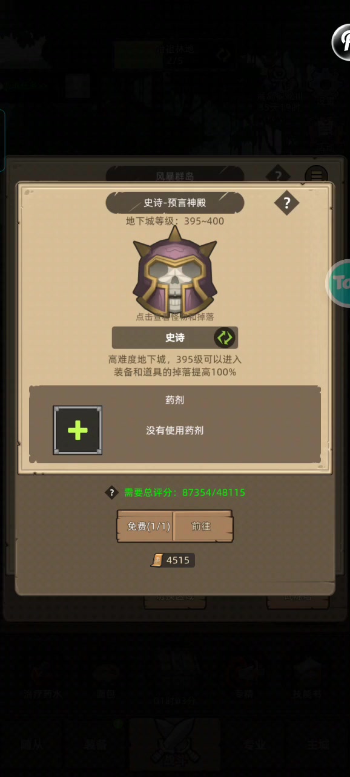Switch to the 随从 bottom tab
The width and height of the screenshot is (350, 777).
[x=31, y=745]
